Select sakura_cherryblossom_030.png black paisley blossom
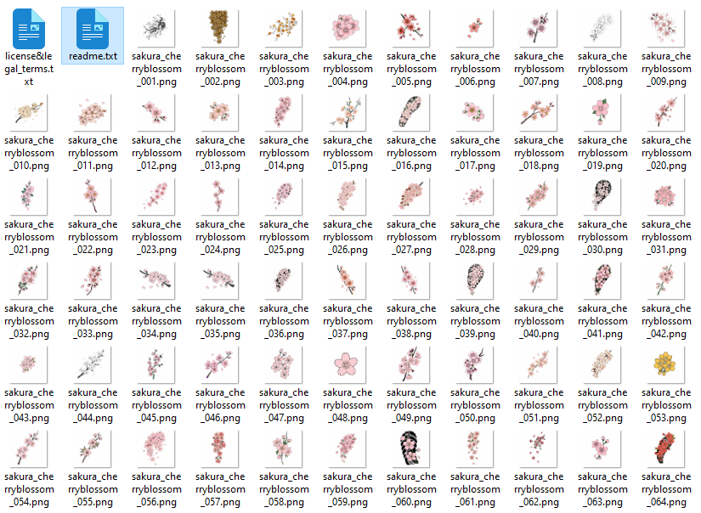 pyautogui.click(x=602, y=196)
